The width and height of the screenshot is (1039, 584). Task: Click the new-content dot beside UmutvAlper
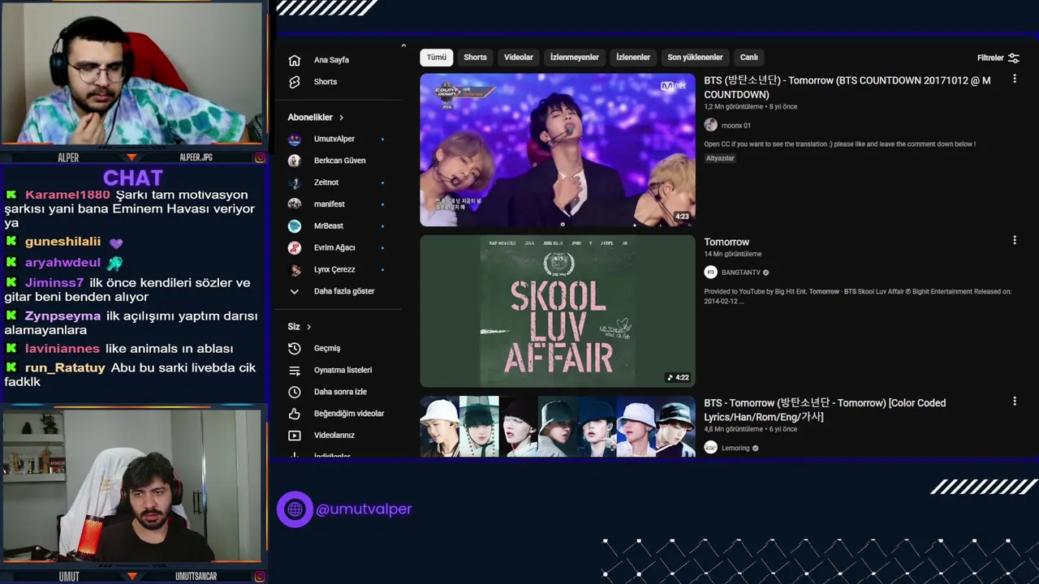tap(382, 140)
